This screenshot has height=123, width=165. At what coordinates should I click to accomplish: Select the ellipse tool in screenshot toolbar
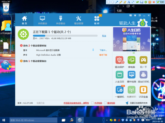pos(112,2)
